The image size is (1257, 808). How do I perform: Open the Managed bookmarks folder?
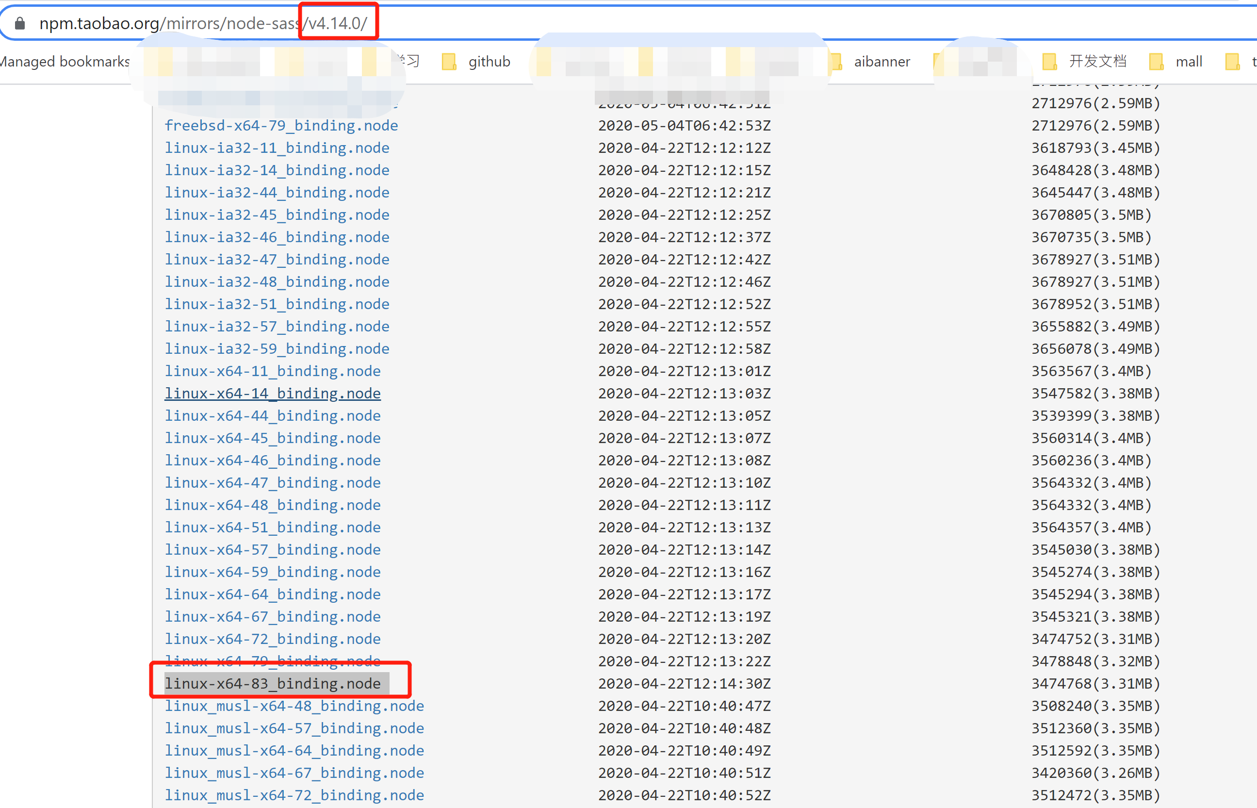click(63, 61)
